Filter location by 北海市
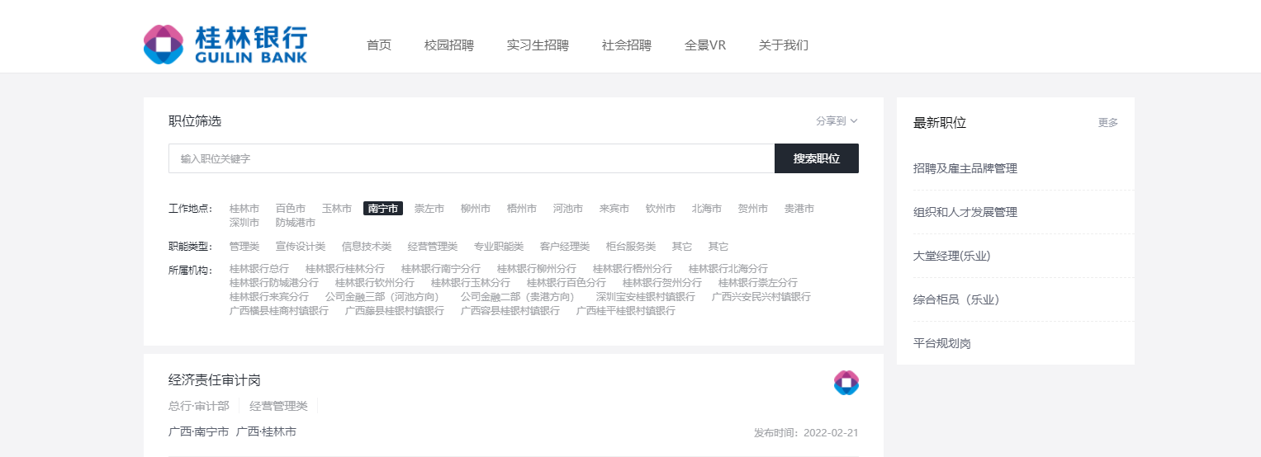The width and height of the screenshot is (1261, 457). pos(707,209)
